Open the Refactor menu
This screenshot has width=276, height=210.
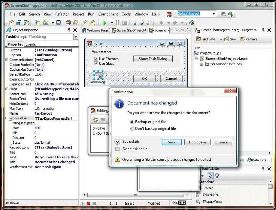point(62,14)
